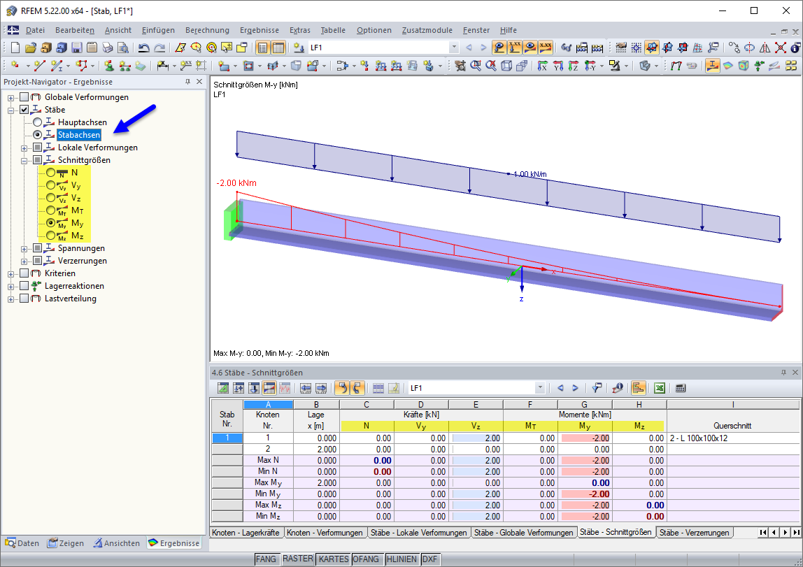
Task: Open the Ansichten navigator tab
Action: coord(117,543)
